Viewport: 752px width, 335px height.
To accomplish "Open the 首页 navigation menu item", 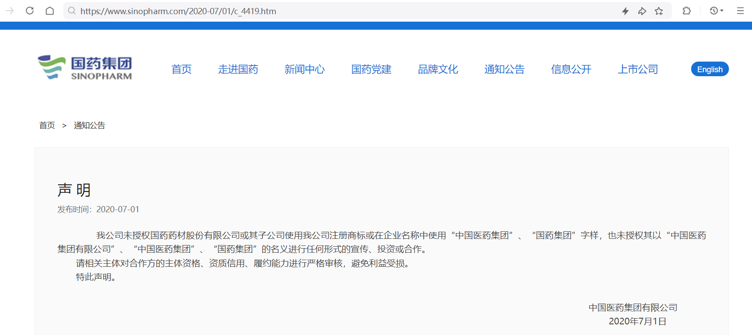I will tap(182, 69).
